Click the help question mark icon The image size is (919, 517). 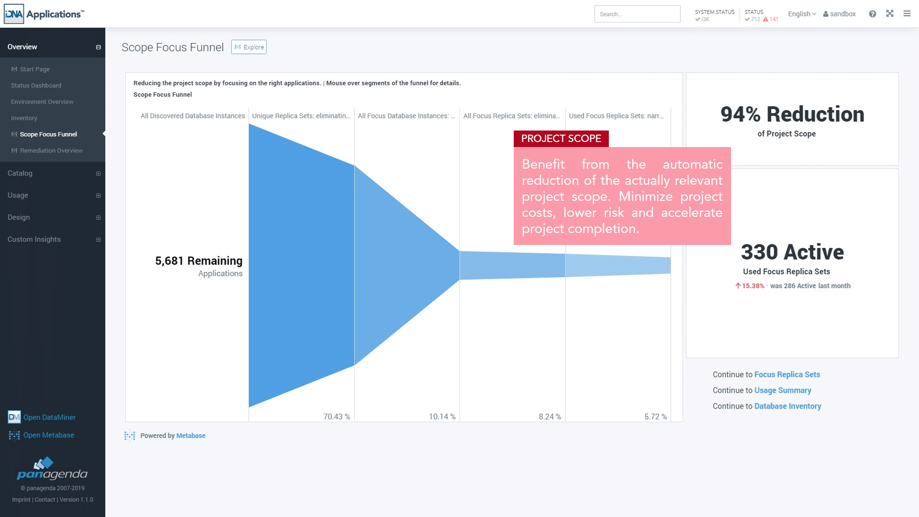(872, 14)
